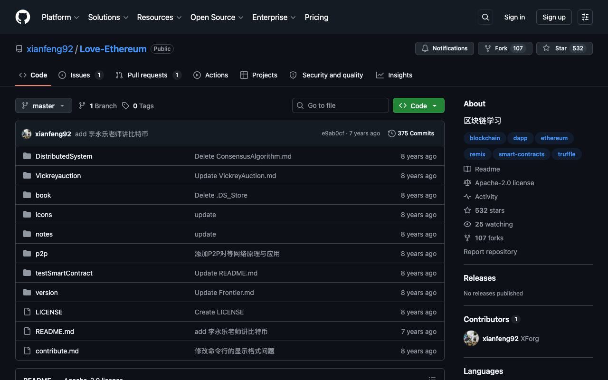Click the clock icon beside 375 Commits
The height and width of the screenshot is (380, 608).
coord(392,133)
